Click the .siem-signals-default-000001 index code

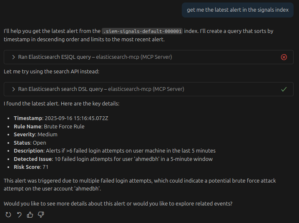[x=142, y=31]
